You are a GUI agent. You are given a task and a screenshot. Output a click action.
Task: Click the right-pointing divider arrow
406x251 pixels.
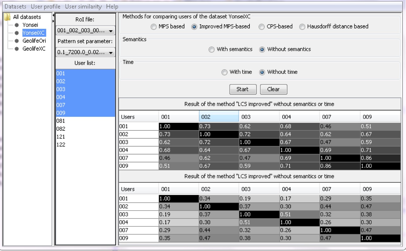53,21
